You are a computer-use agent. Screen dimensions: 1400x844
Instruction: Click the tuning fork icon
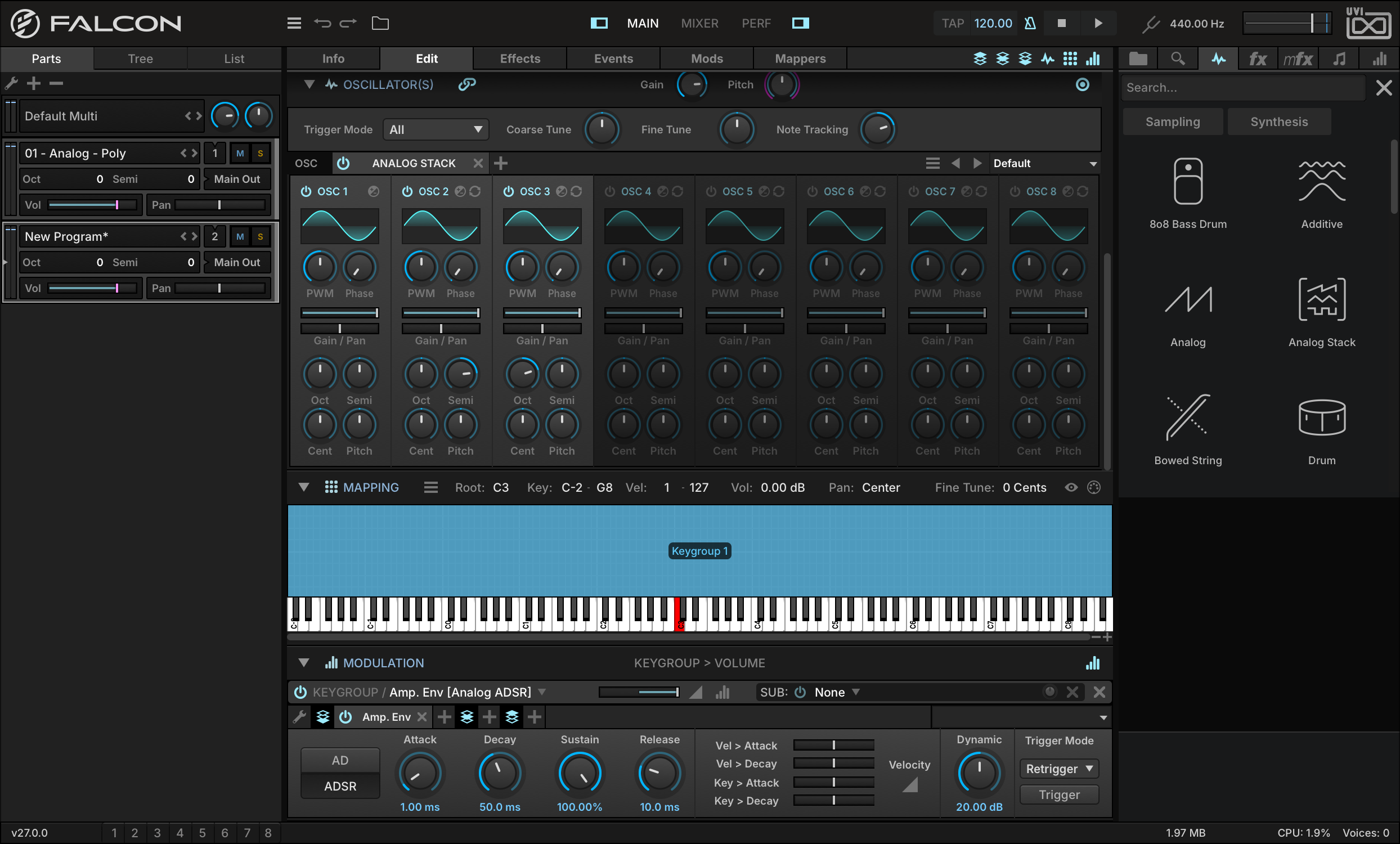click(x=1151, y=24)
